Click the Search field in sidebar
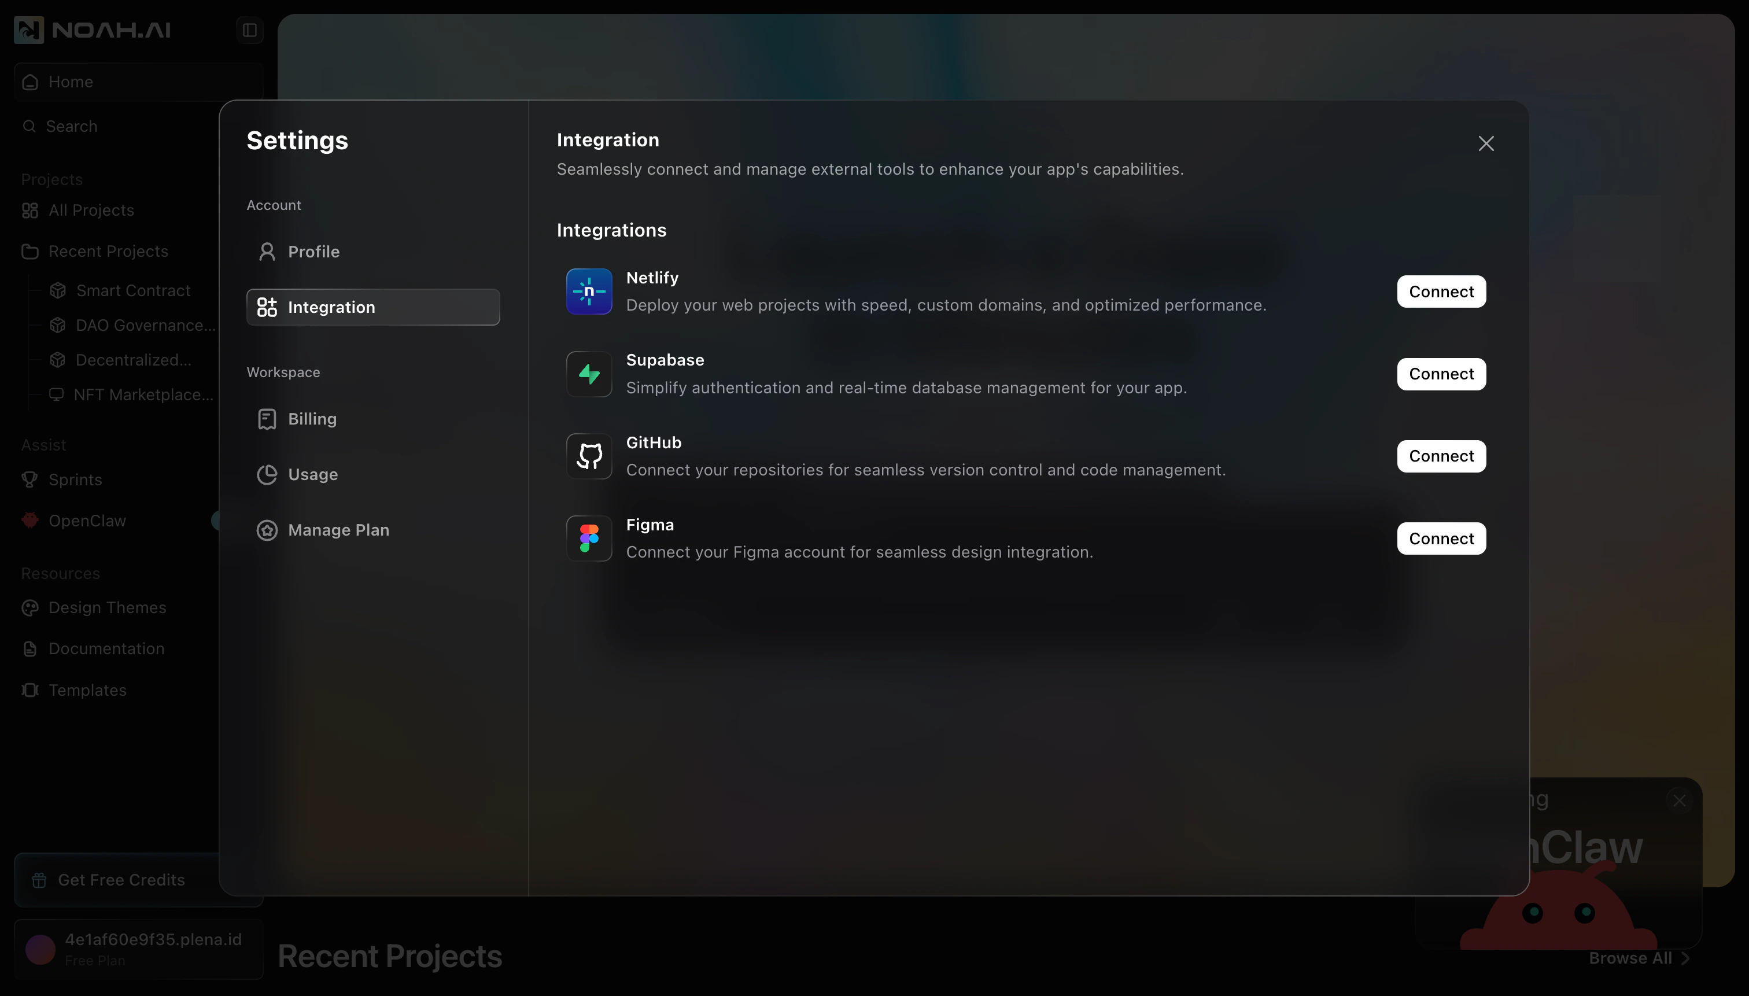 pos(71,126)
